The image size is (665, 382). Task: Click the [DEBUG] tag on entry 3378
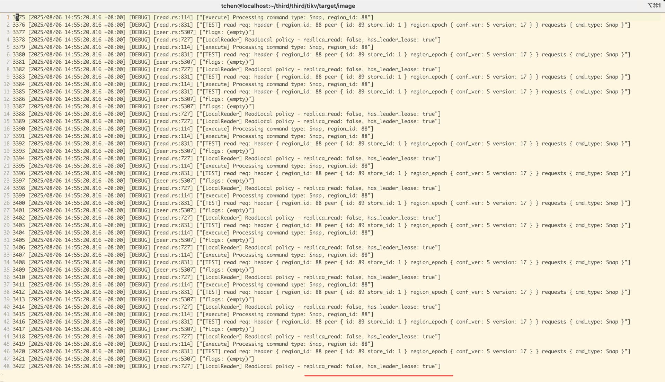[x=139, y=40]
